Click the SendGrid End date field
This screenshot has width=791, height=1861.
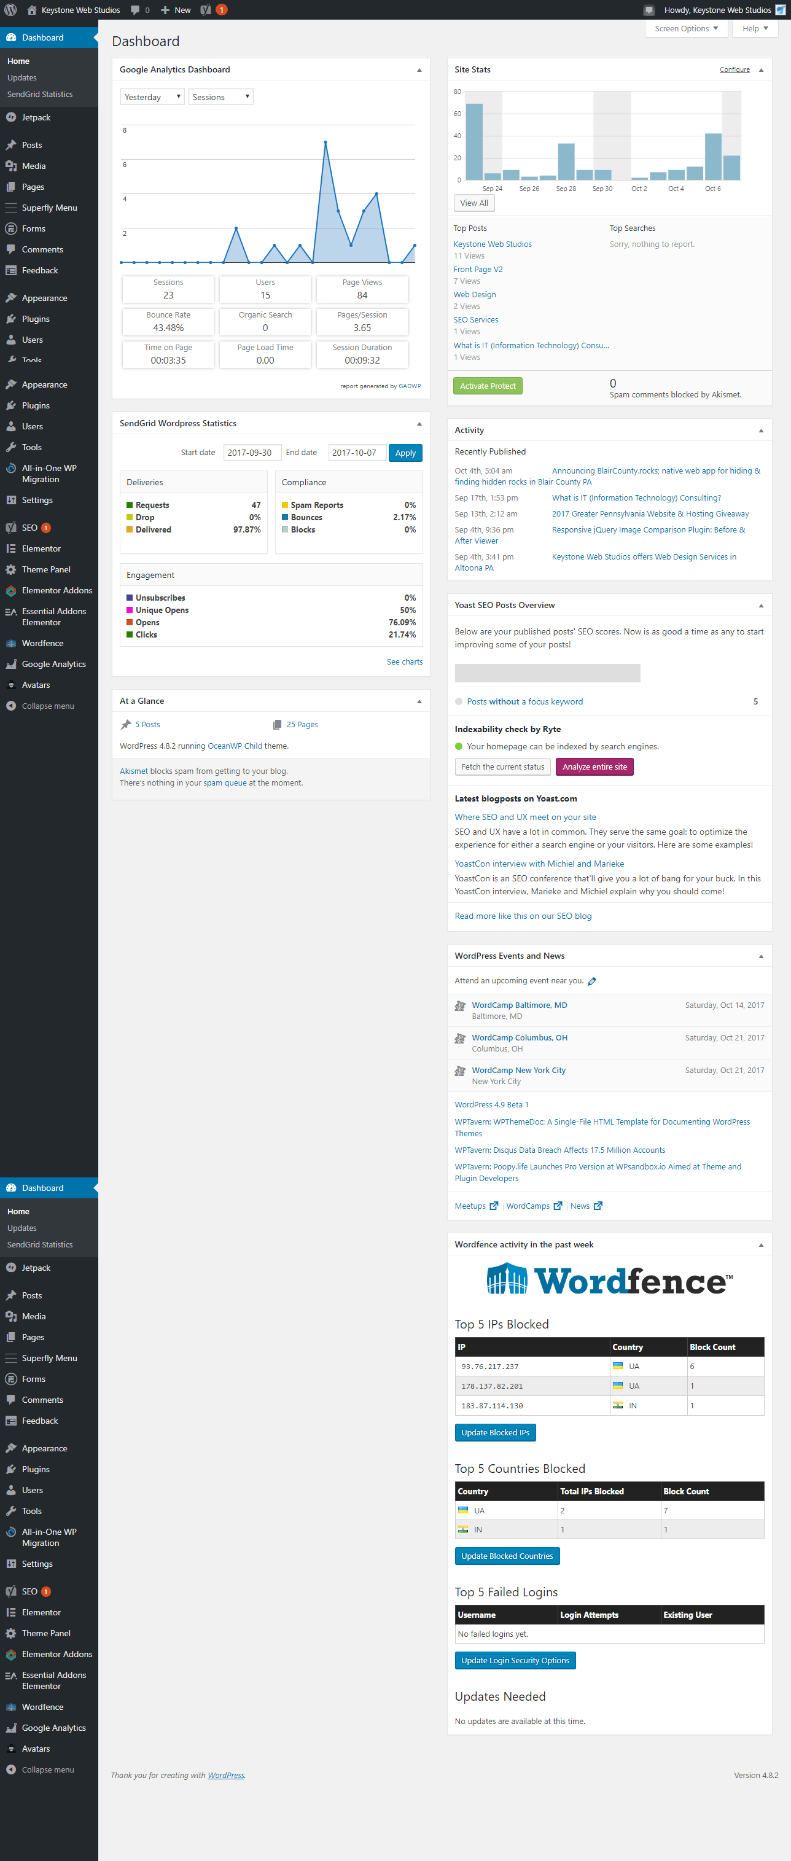[357, 453]
